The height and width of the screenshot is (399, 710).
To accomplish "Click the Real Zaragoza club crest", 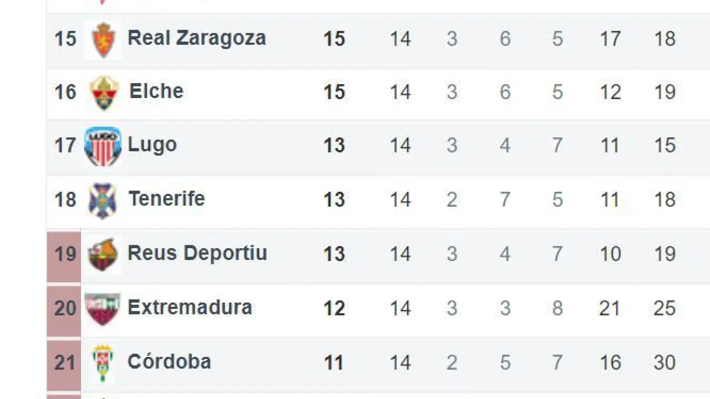I will [103, 40].
